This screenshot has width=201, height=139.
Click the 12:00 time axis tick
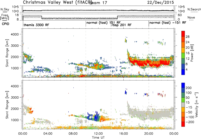click(98, 134)
